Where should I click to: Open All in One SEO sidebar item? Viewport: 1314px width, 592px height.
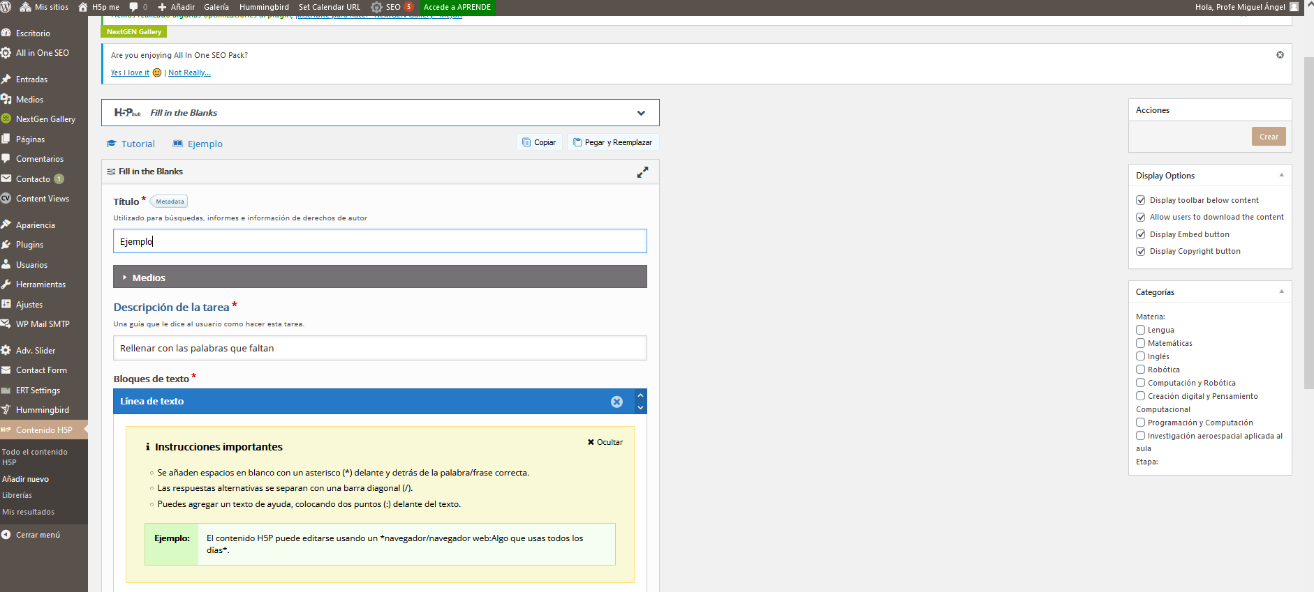[x=43, y=53]
